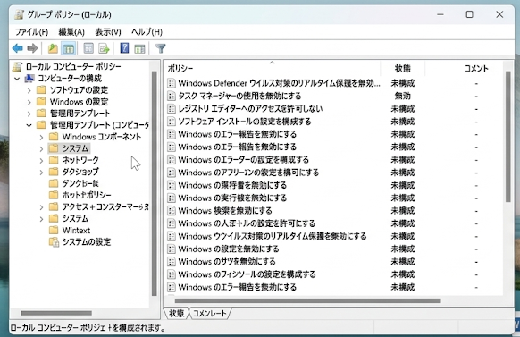Select ソフトウェア インストールの設定を構成する policy

pos(333,122)
